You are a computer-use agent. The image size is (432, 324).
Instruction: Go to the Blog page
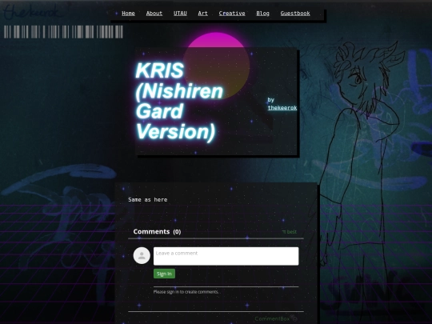click(263, 14)
